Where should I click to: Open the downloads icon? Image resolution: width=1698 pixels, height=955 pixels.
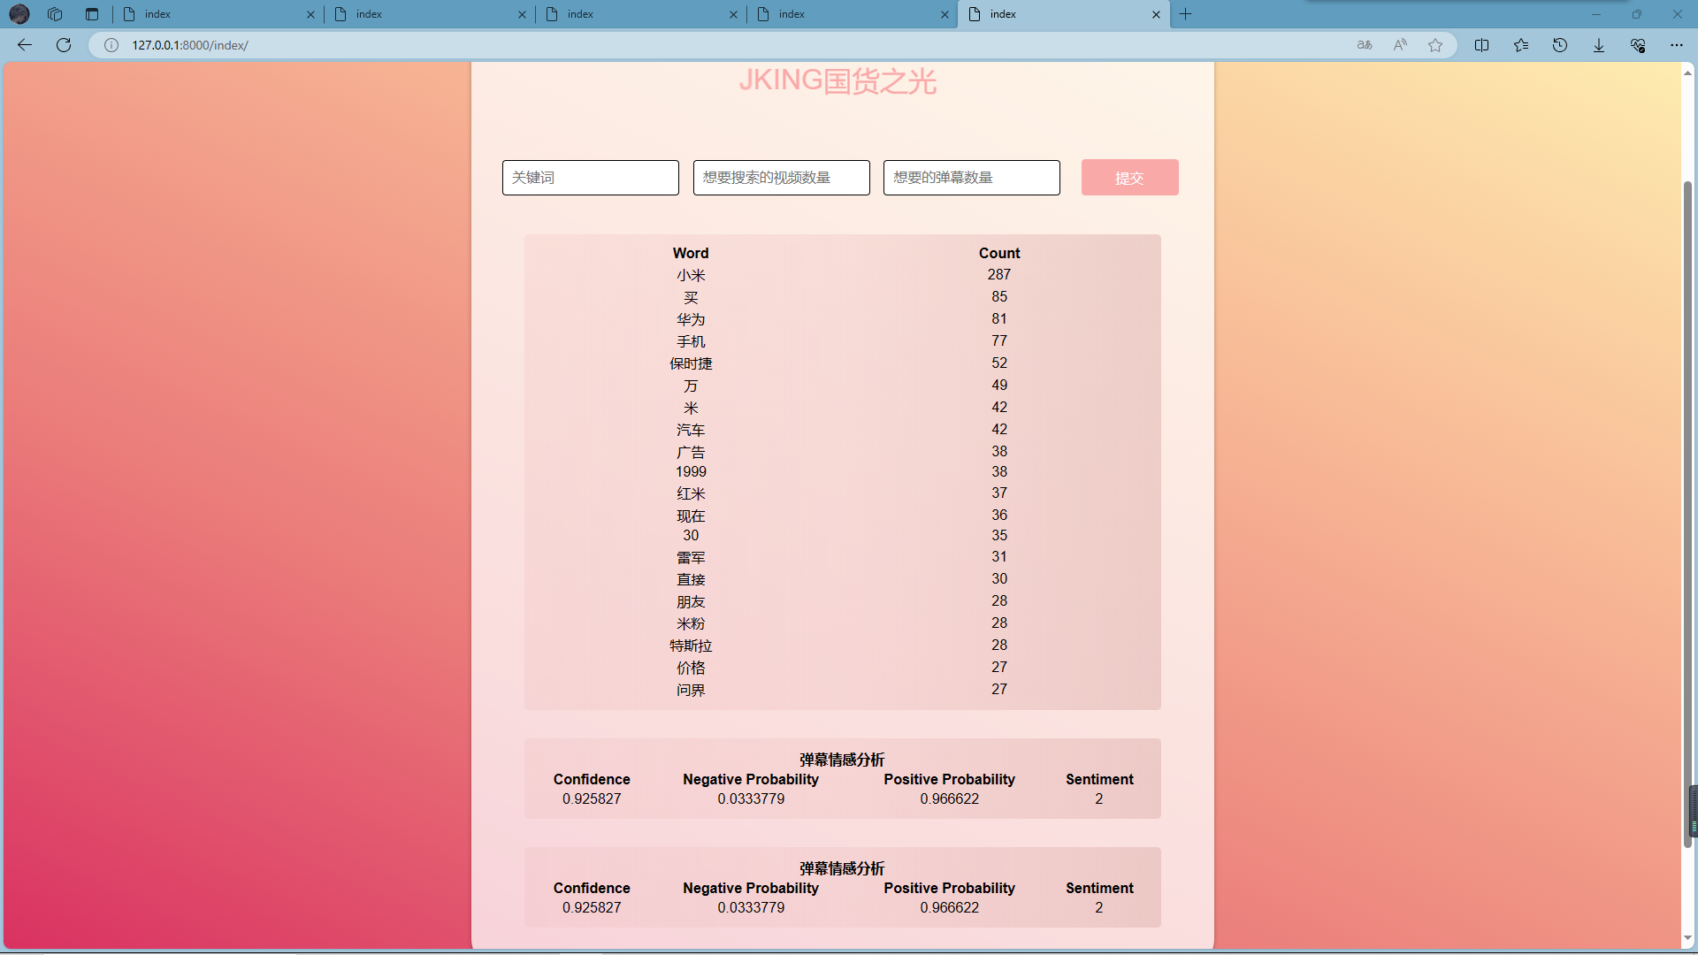[x=1599, y=45]
